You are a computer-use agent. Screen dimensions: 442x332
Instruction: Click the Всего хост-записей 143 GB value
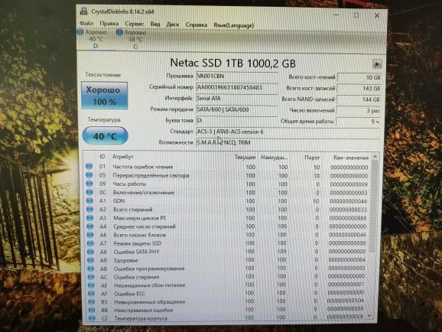coord(359,89)
